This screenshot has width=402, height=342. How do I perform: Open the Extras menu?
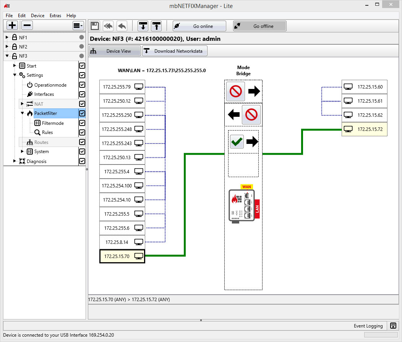pyautogui.click(x=55, y=16)
